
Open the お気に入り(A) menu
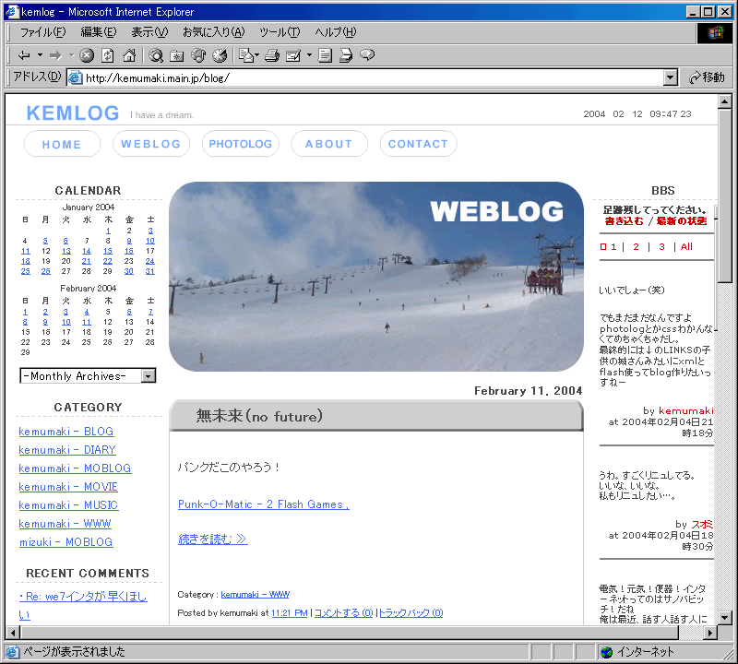point(213,32)
